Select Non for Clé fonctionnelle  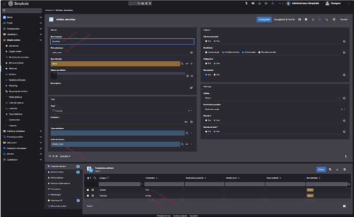click(214, 41)
